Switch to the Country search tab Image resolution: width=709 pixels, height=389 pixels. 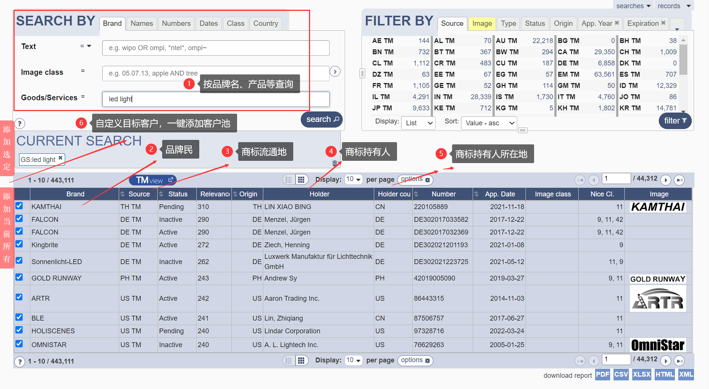(266, 24)
